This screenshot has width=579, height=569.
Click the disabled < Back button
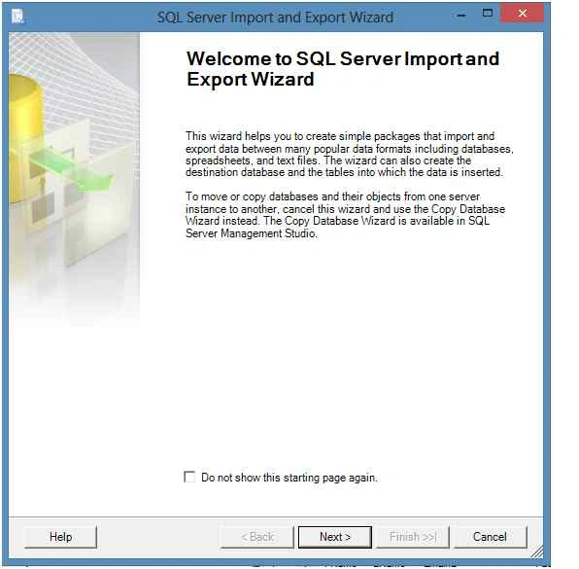click(x=257, y=537)
